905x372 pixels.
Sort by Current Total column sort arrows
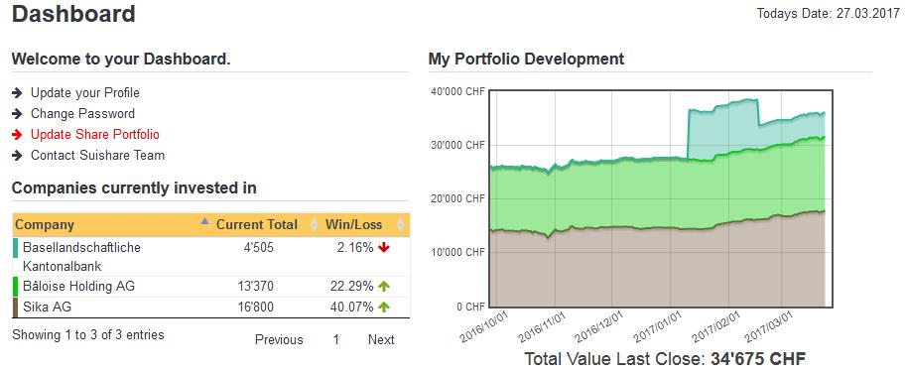pos(314,225)
